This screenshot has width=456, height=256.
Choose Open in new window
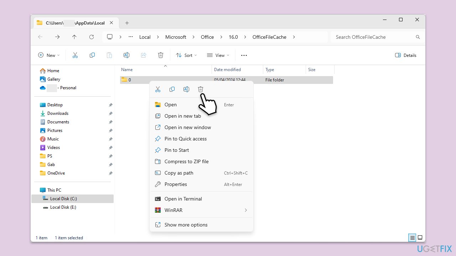(x=201, y=127)
